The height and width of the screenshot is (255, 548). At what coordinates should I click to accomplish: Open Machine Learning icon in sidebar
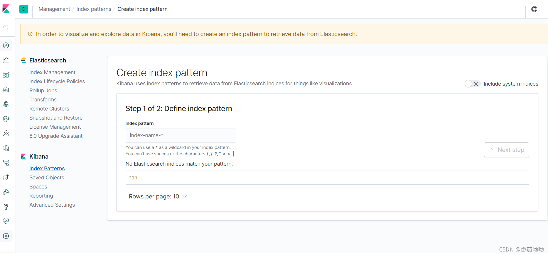point(6,119)
